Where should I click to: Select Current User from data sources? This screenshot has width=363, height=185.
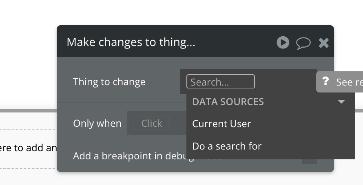coord(221,124)
